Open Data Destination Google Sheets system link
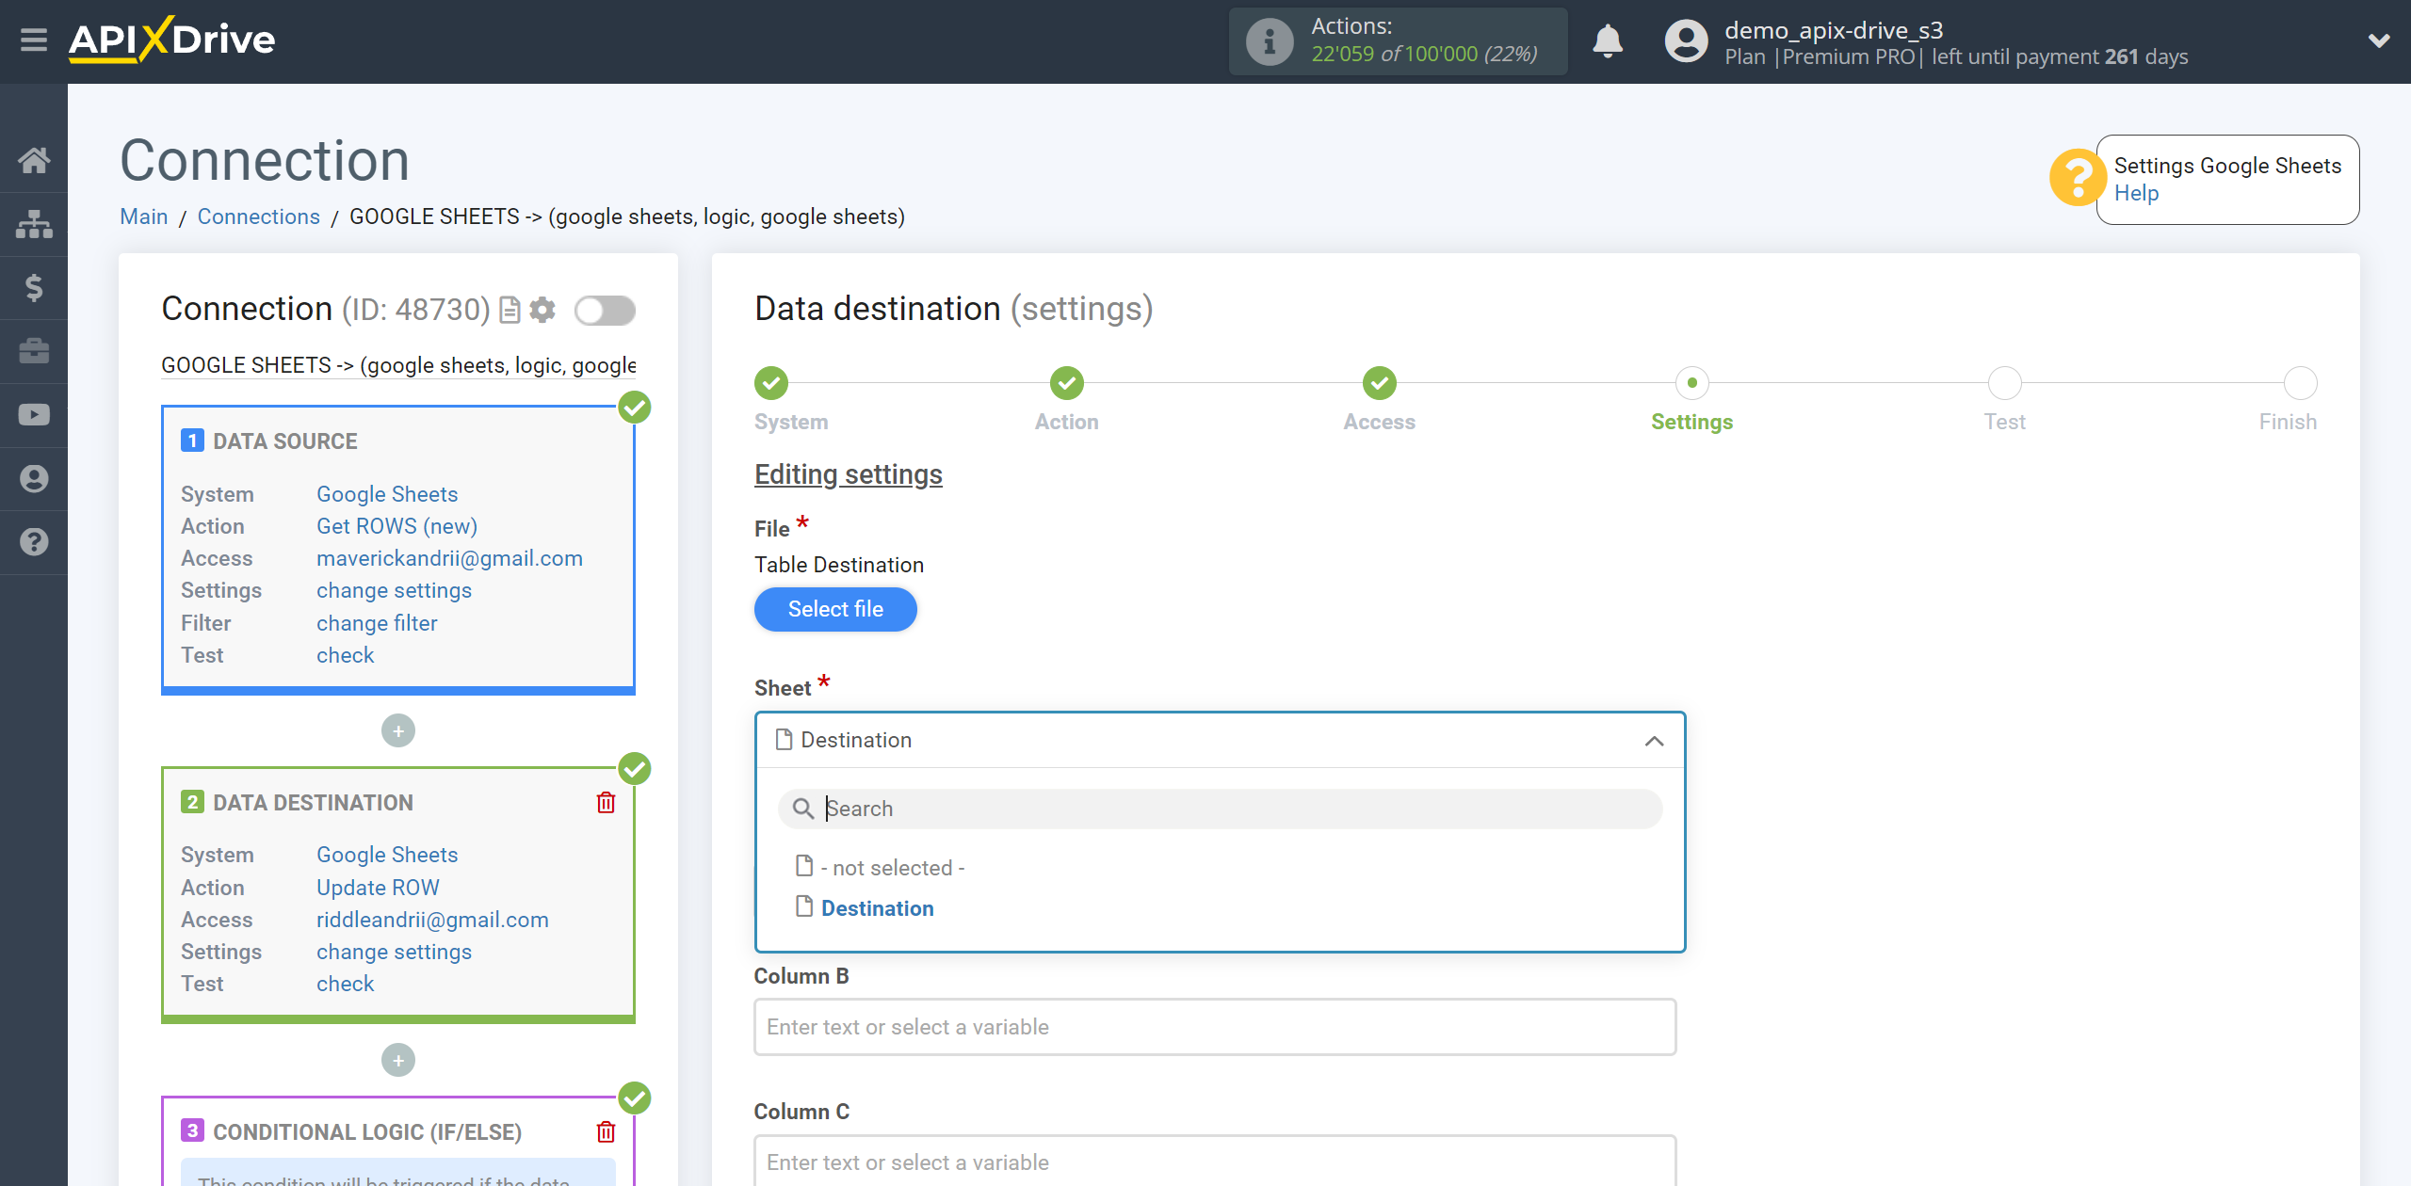 coord(387,855)
